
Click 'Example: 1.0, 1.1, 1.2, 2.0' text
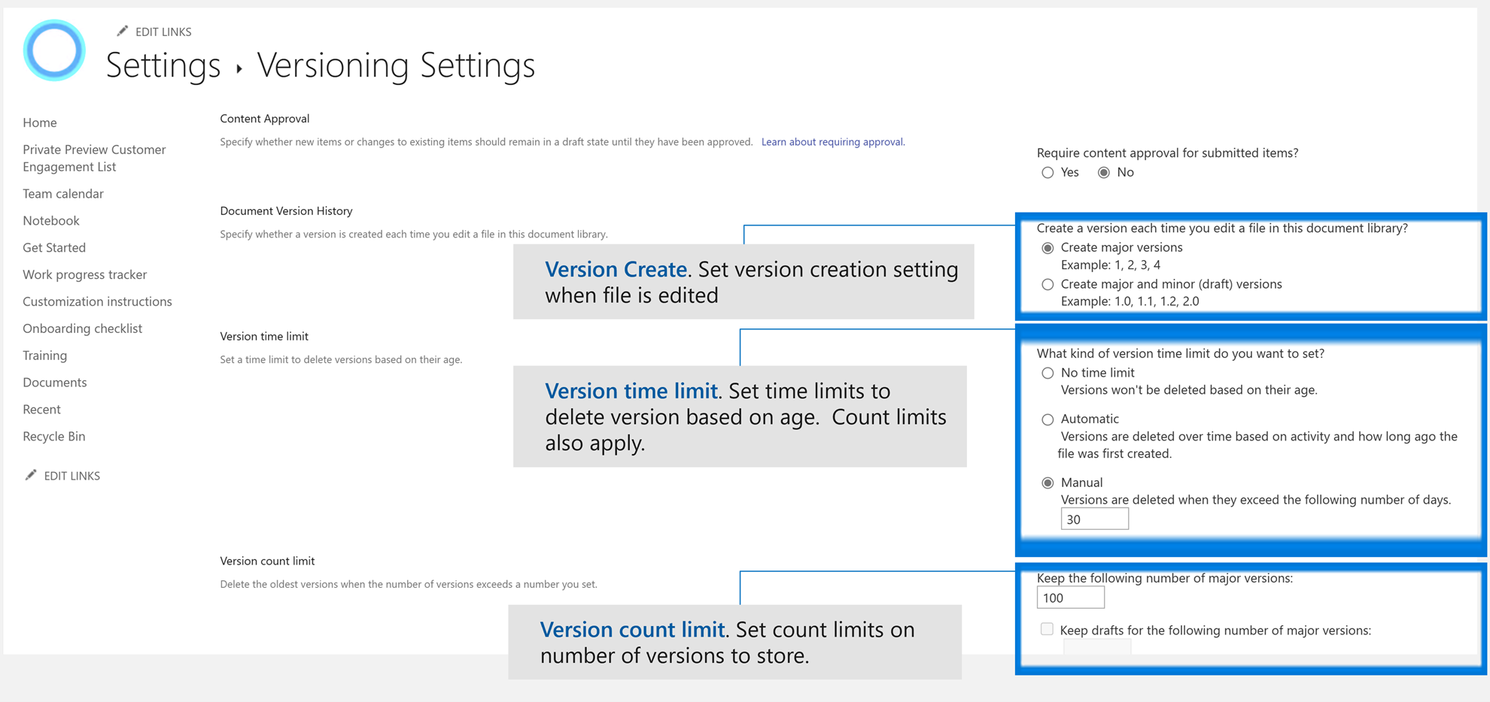[x=1130, y=301]
